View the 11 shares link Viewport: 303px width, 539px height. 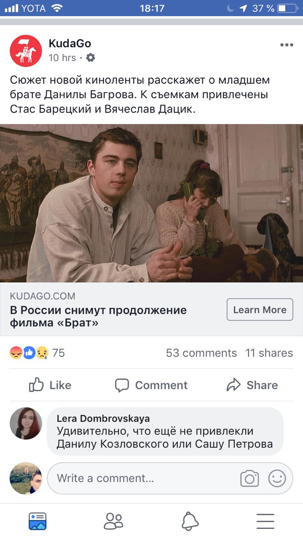(269, 353)
